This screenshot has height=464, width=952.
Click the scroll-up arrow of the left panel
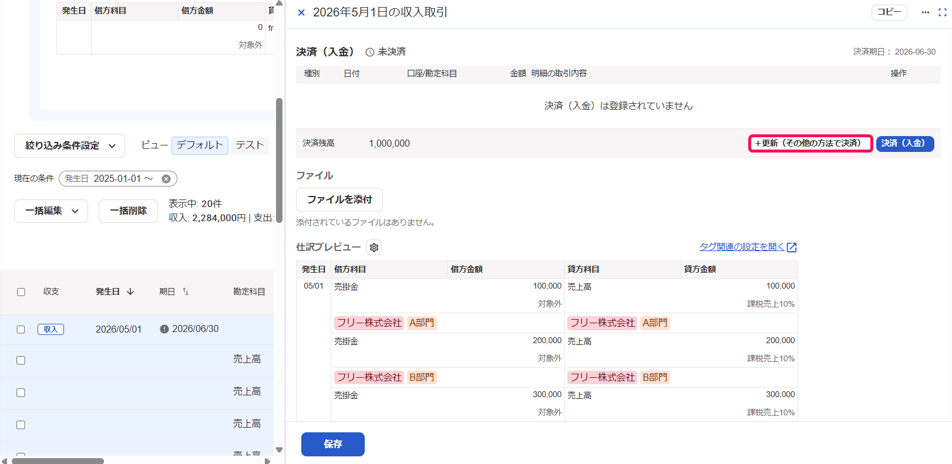click(279, 4)
